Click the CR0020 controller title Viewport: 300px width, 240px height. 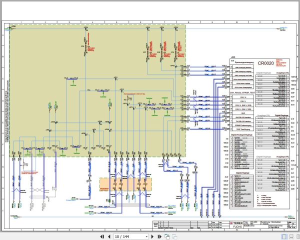[x=265, y=63]
